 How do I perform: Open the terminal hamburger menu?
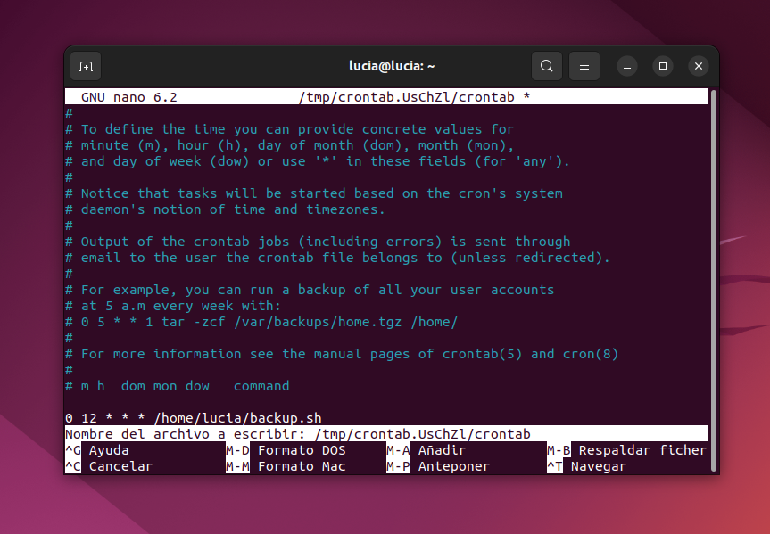tap(584, 65)
